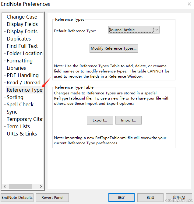Click the Modify Reference Types button

click(x=114, y=48)
